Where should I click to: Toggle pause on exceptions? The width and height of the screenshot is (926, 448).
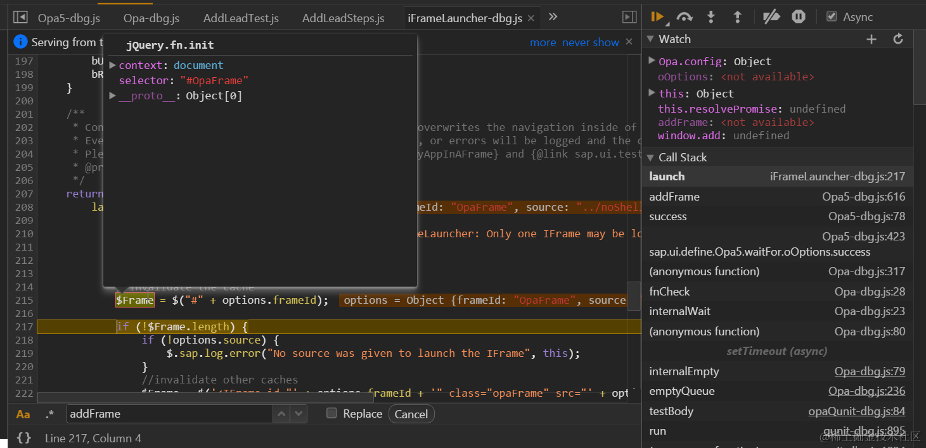tap(799, 17)
